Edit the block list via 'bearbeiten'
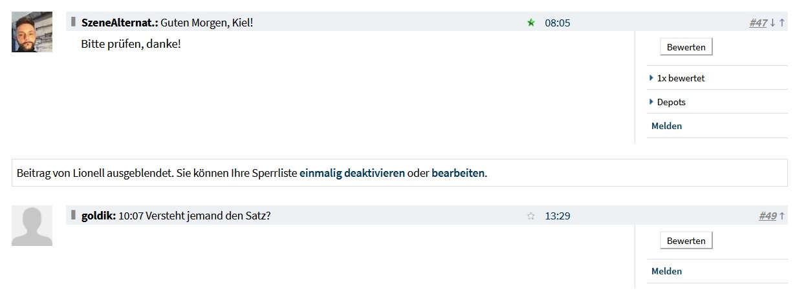Viewport: 795px width, 295px height. coord(458,173)
